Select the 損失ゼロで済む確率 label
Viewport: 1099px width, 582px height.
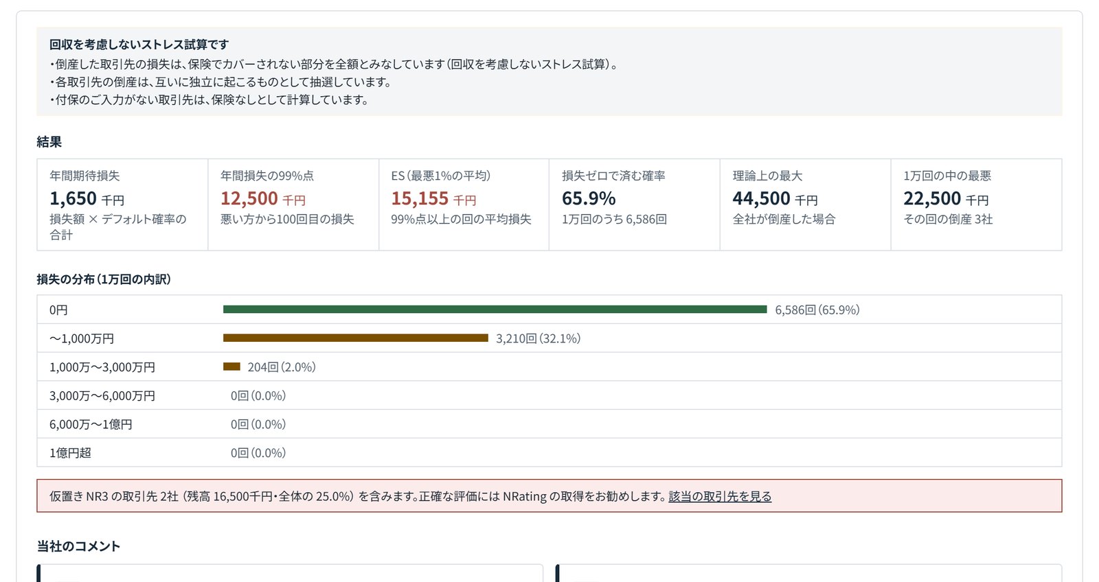(613, 176)
